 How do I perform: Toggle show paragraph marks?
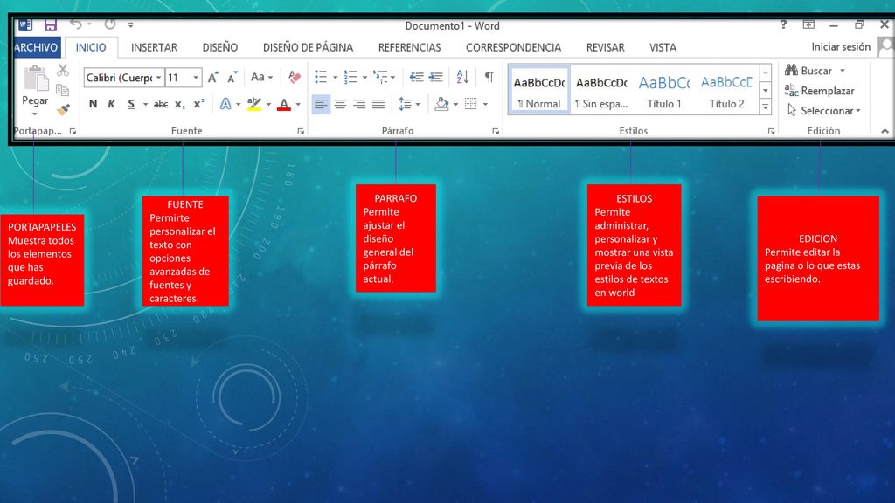[x=489, y=77]
